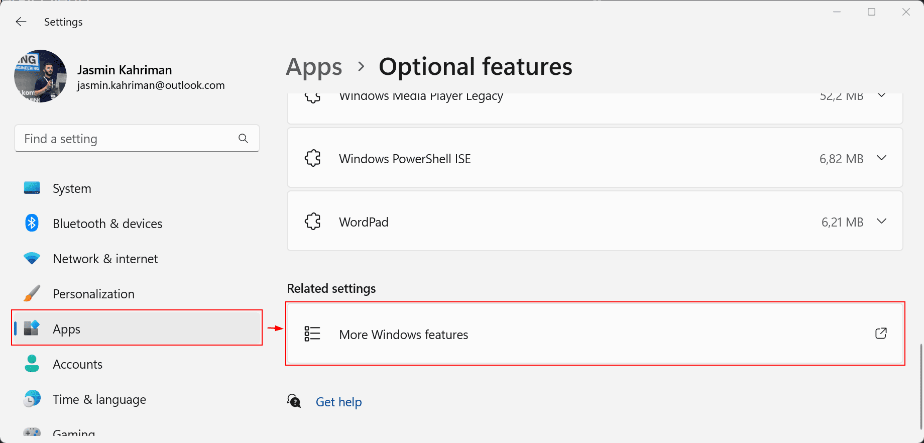This screenshot has height=443, width=924.
Task: Click the System monitor icon
Action: [32, 188]
